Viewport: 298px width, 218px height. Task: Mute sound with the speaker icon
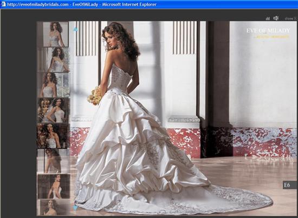click(x=276, y=18)
